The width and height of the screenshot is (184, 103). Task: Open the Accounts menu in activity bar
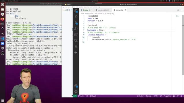pos(76,86)
